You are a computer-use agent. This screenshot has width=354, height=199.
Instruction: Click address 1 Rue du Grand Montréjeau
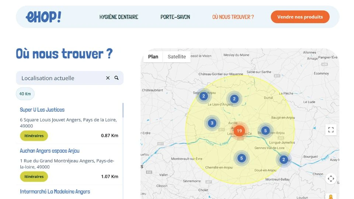[x=67, y=164]
